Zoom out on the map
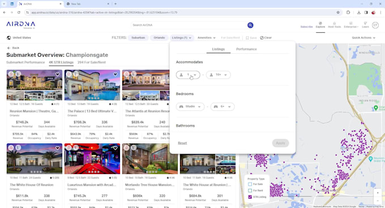This screenshot has width=385, height=208. point(378,201)
